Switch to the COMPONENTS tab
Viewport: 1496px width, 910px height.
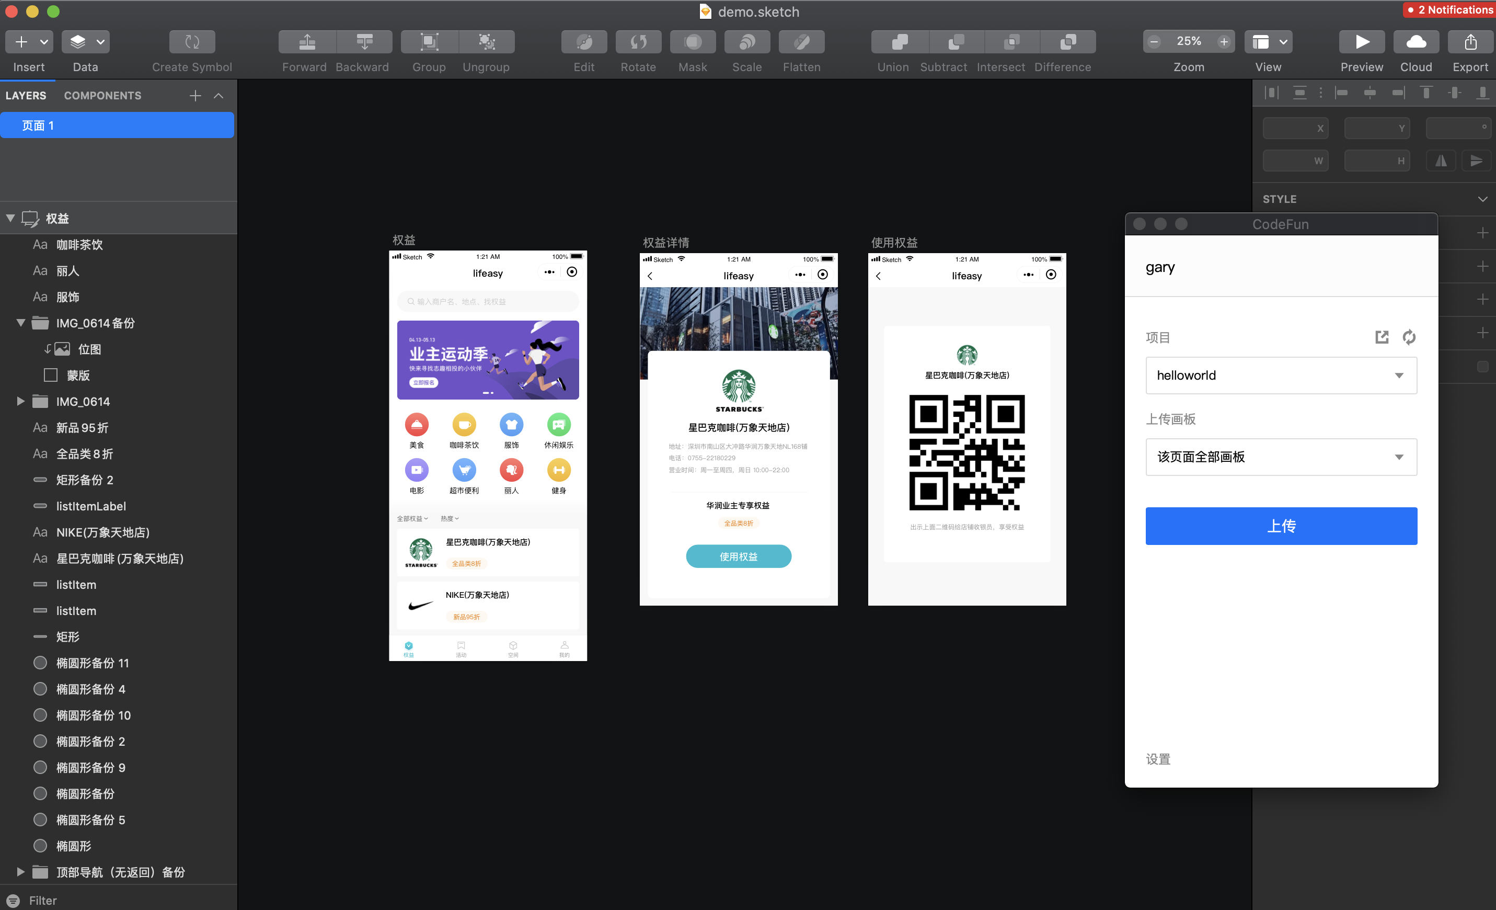[x=102, y=95]
